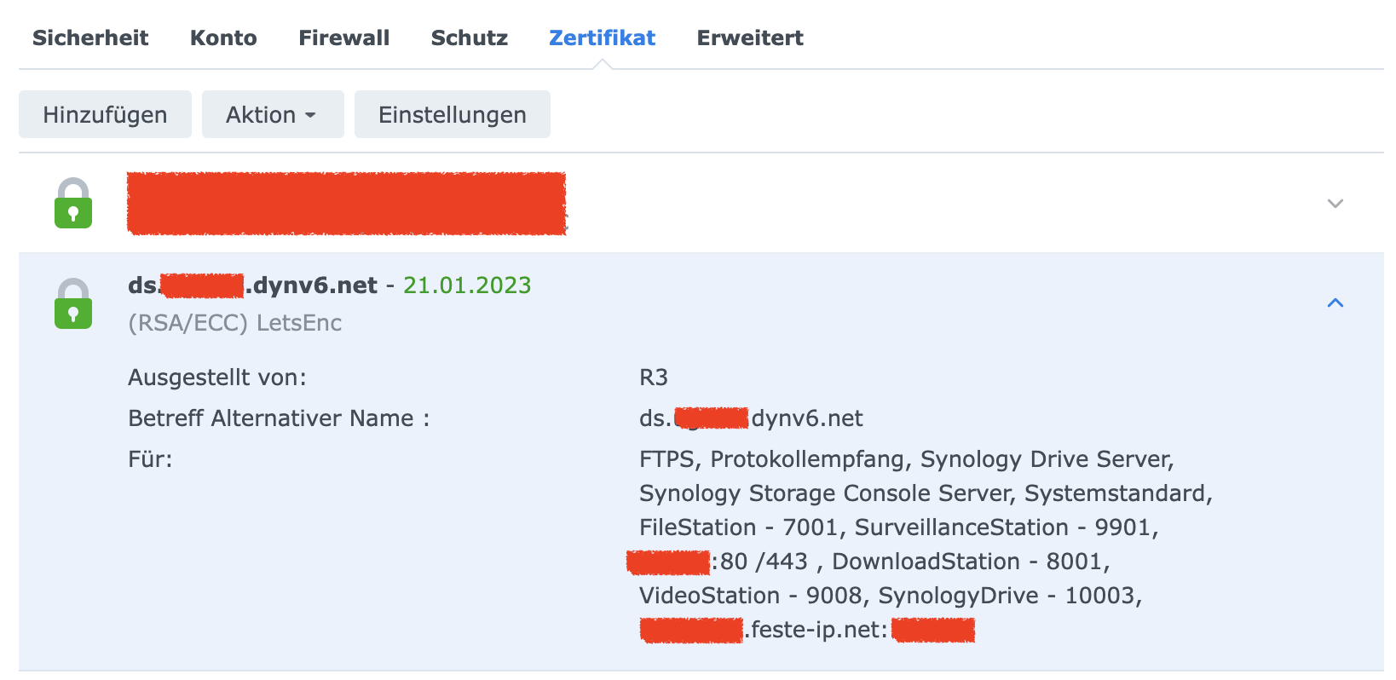Image resolution: width=1396 pixels, height=680 pixels.
Task: Select the Zertifikat tab
Action: [602, 38]
